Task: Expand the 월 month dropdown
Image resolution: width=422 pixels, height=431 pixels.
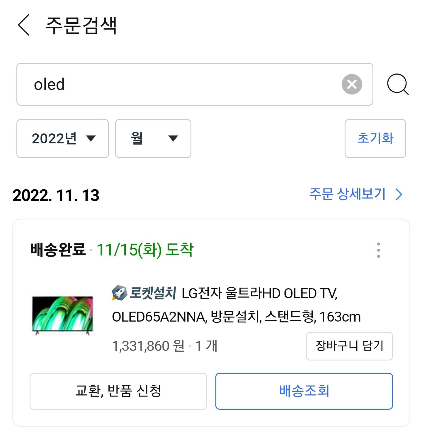Action: (x=153, y=138)
